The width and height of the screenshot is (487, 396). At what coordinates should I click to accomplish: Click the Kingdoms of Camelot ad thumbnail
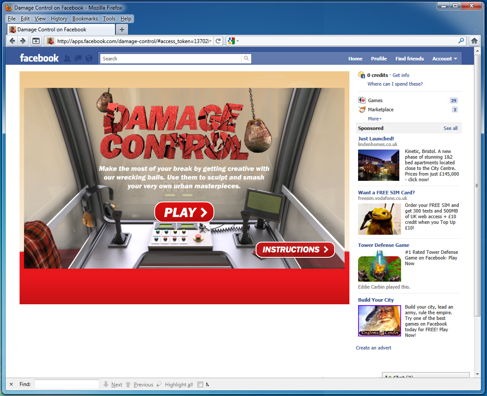379,321
